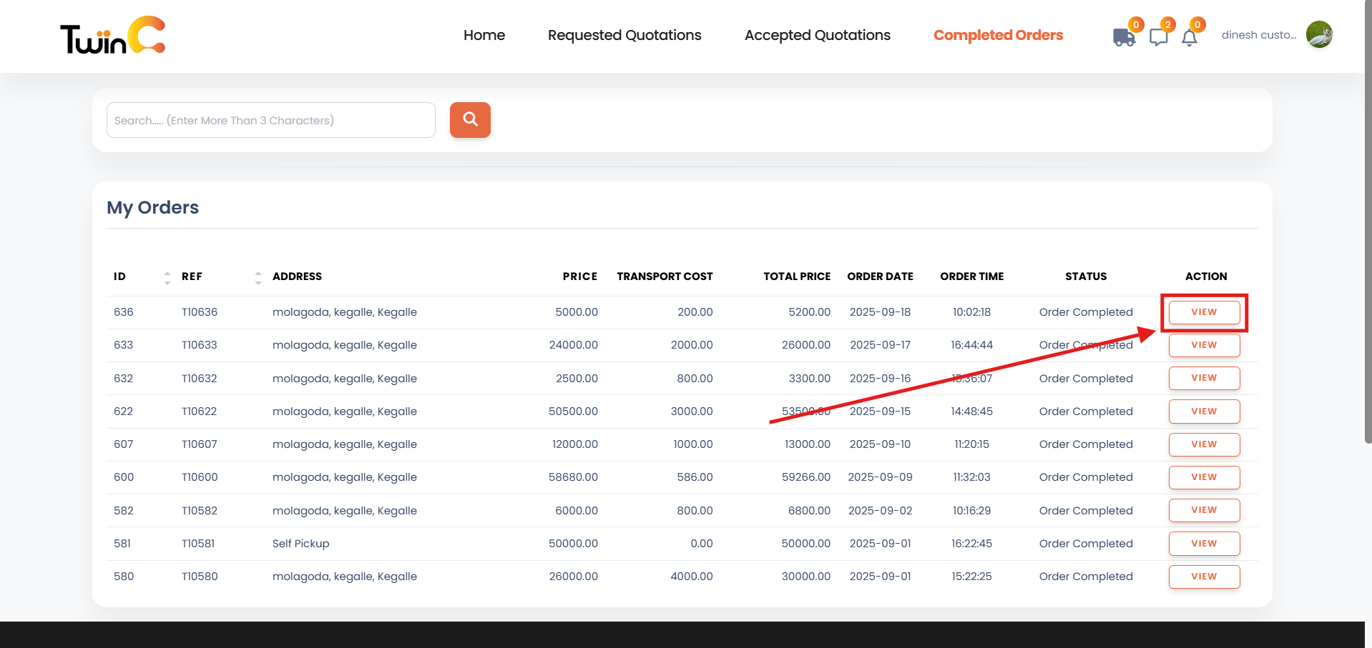Image resolution: width=1372 pixels, height=648 pixels.
Task: Open the dinesh customer account menu
Action: coord(1258,35)
